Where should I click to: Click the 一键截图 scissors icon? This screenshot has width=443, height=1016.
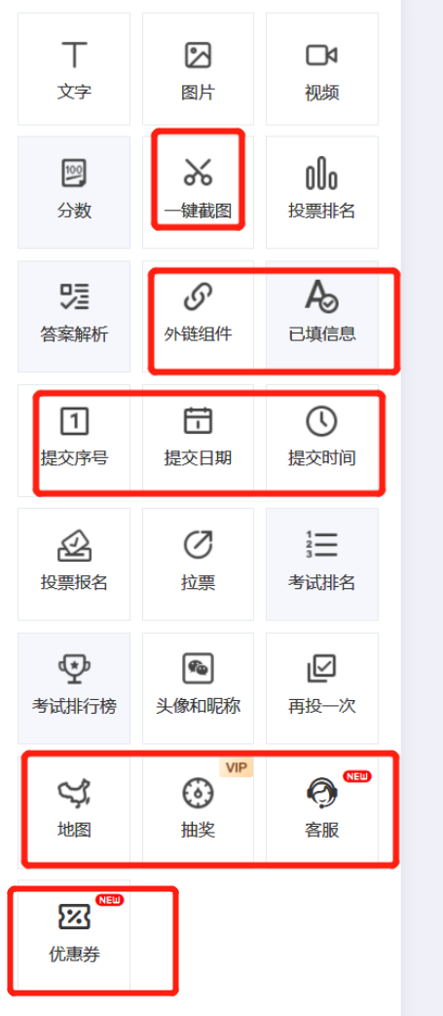tap(198, 172)
